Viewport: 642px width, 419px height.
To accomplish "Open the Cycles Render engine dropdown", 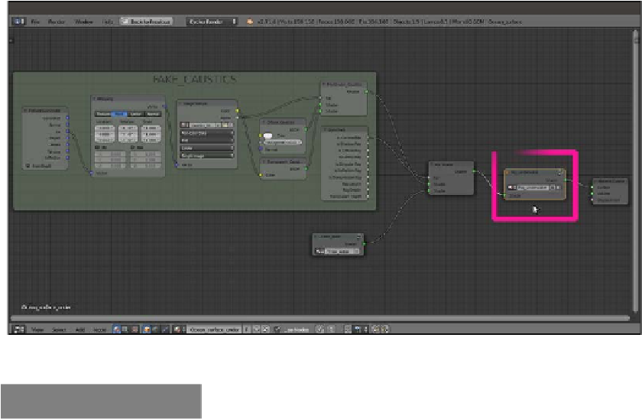I will point(212,21).
